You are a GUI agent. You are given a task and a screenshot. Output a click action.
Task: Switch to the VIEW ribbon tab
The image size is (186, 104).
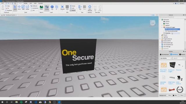(x=35, y=3)
